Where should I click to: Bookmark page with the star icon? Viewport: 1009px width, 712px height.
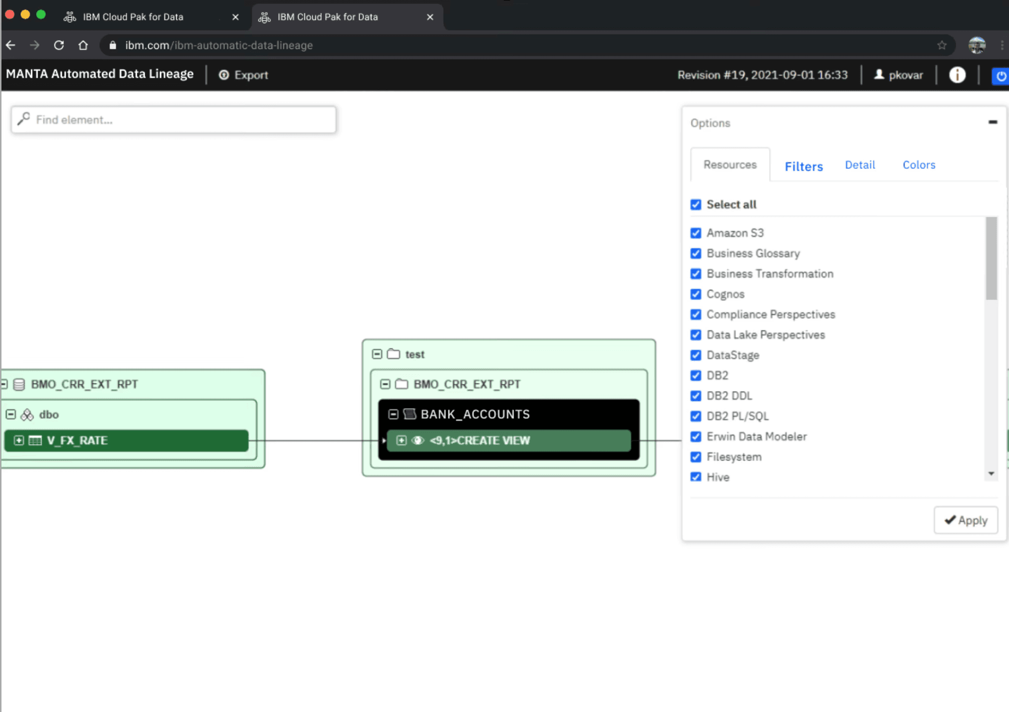[942, 45]
